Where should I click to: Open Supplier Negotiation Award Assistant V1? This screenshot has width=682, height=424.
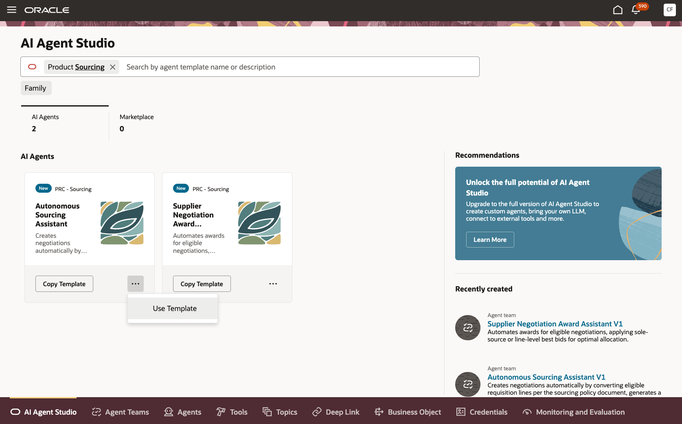click(x=555, y=324)
